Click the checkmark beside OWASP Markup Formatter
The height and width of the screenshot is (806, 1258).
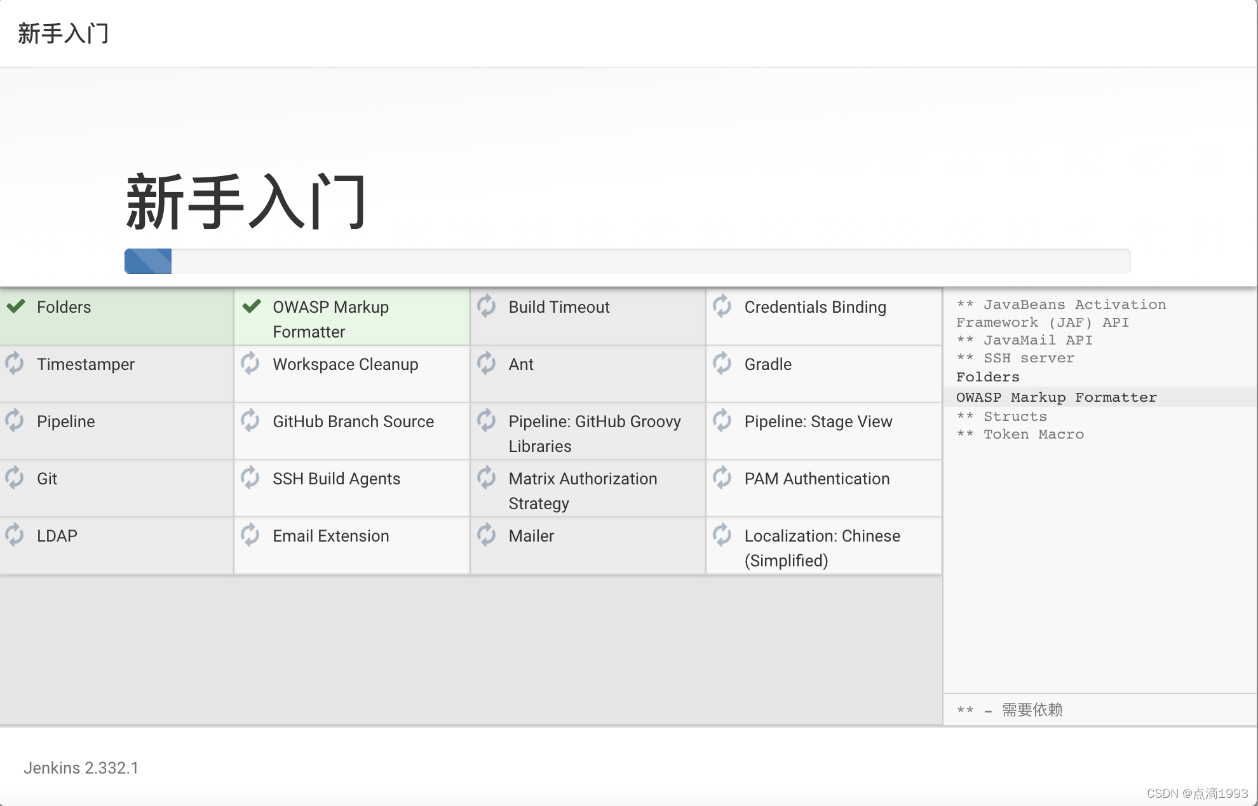(252, 306)
